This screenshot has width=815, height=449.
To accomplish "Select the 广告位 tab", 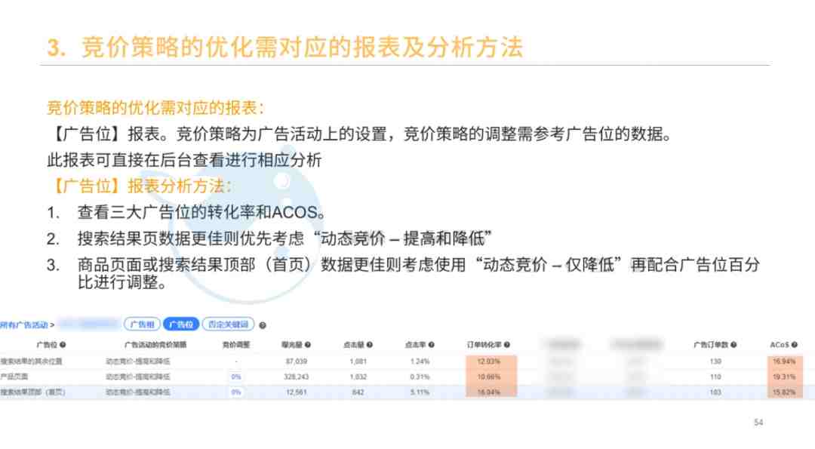I will point(181,324).
